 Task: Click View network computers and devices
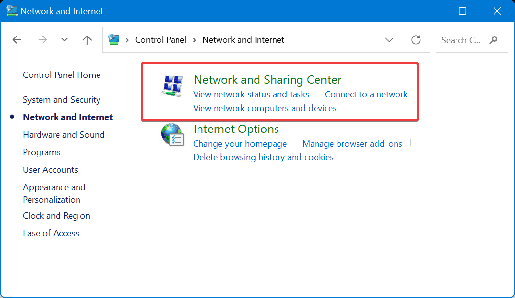click(x=264, y=108)
